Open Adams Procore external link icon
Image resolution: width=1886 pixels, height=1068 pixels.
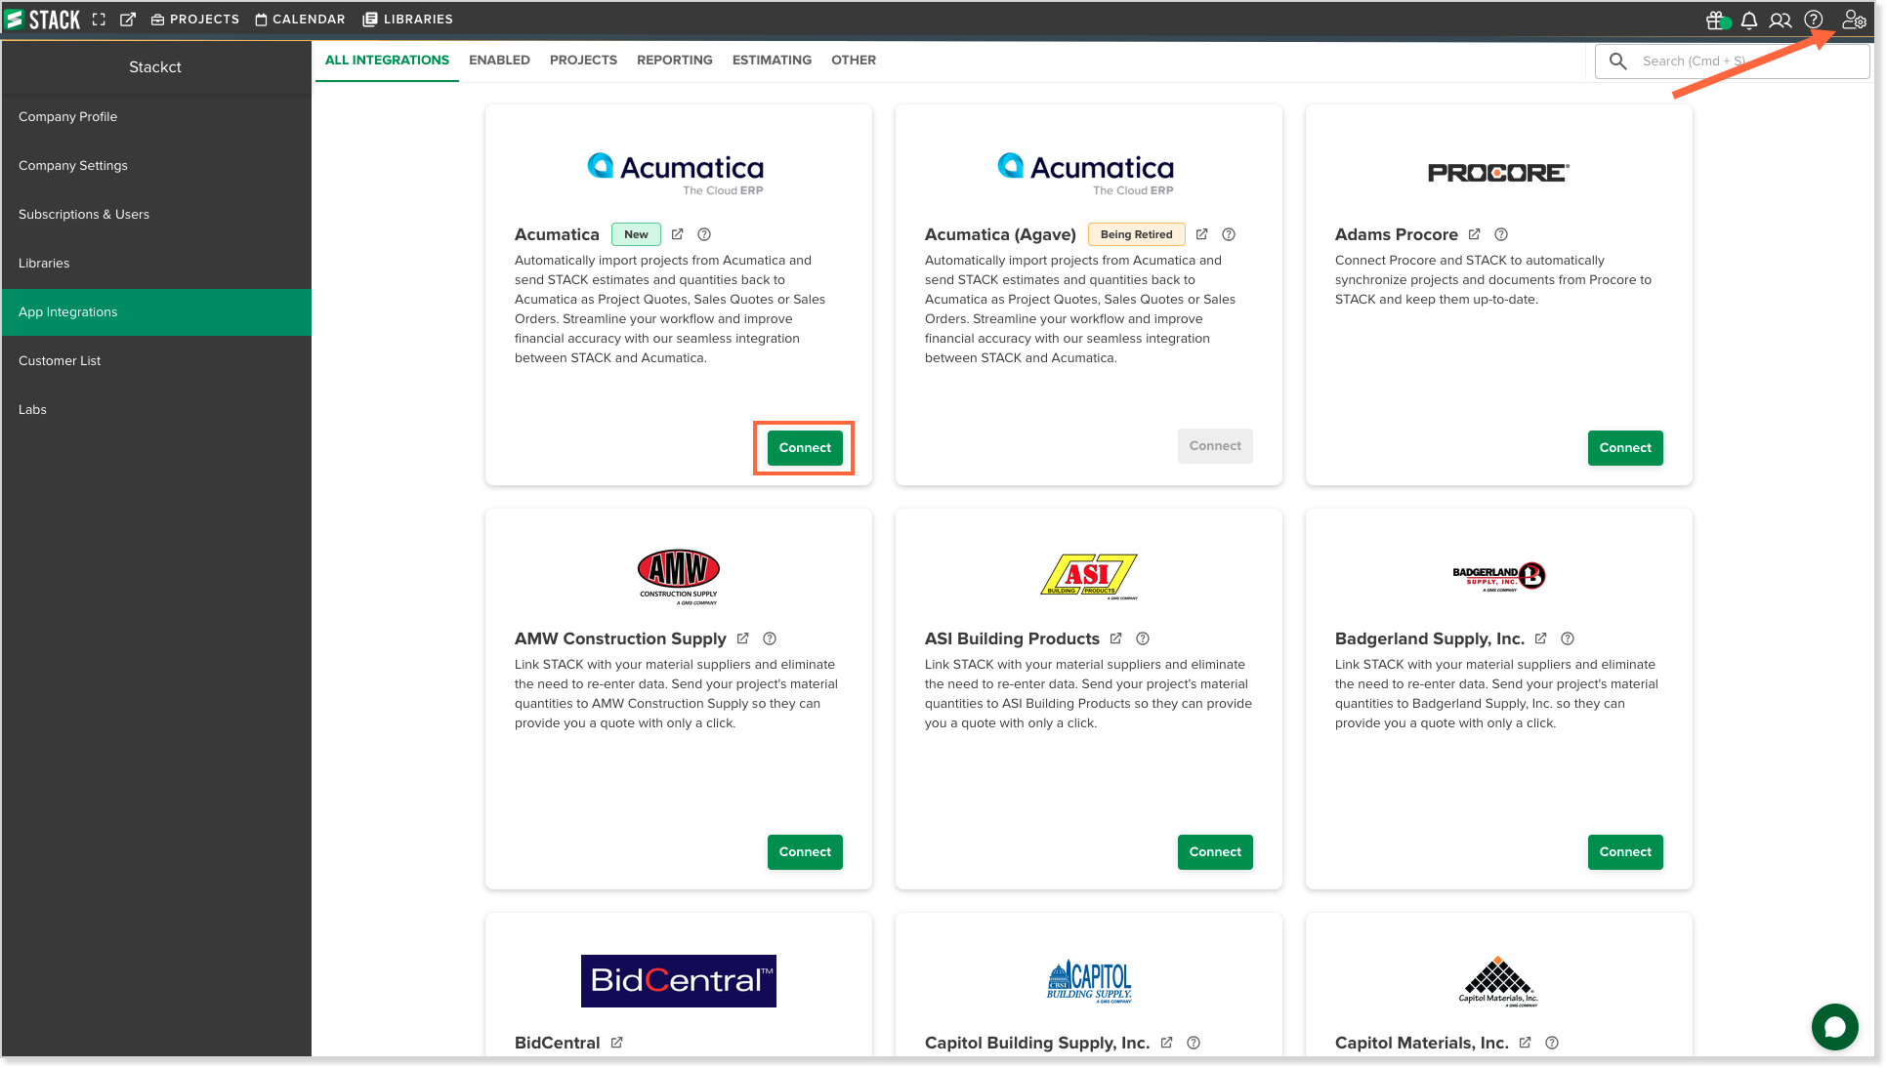[x=1474, y=234]
